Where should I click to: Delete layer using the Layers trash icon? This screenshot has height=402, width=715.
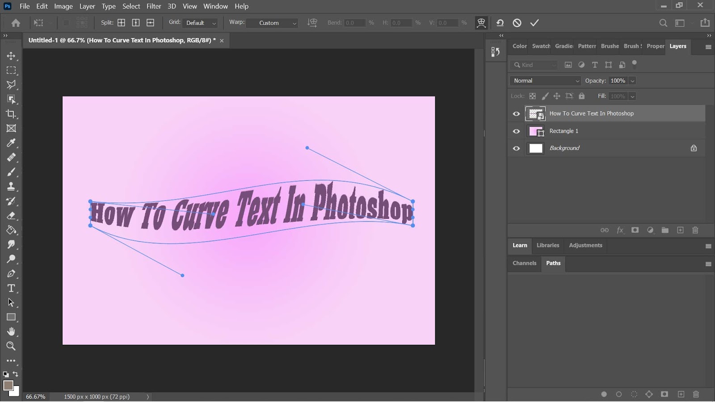[x=695, y=230]
